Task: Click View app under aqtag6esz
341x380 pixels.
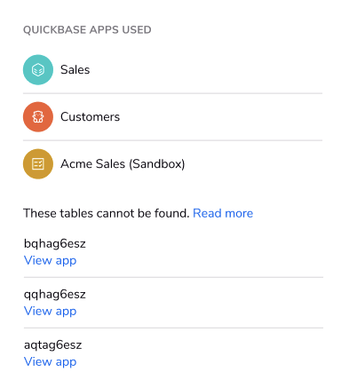Action: tap(51, 362)
